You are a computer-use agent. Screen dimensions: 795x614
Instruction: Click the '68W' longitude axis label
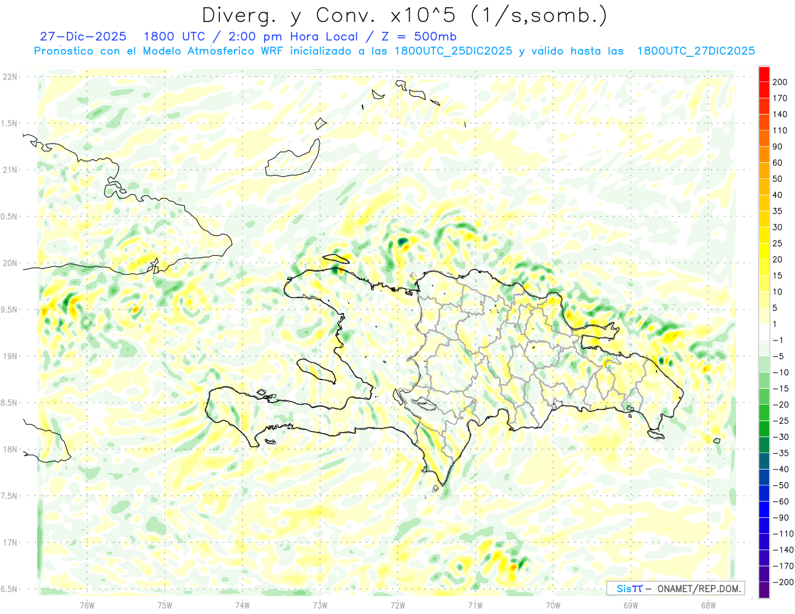(708, 605)
